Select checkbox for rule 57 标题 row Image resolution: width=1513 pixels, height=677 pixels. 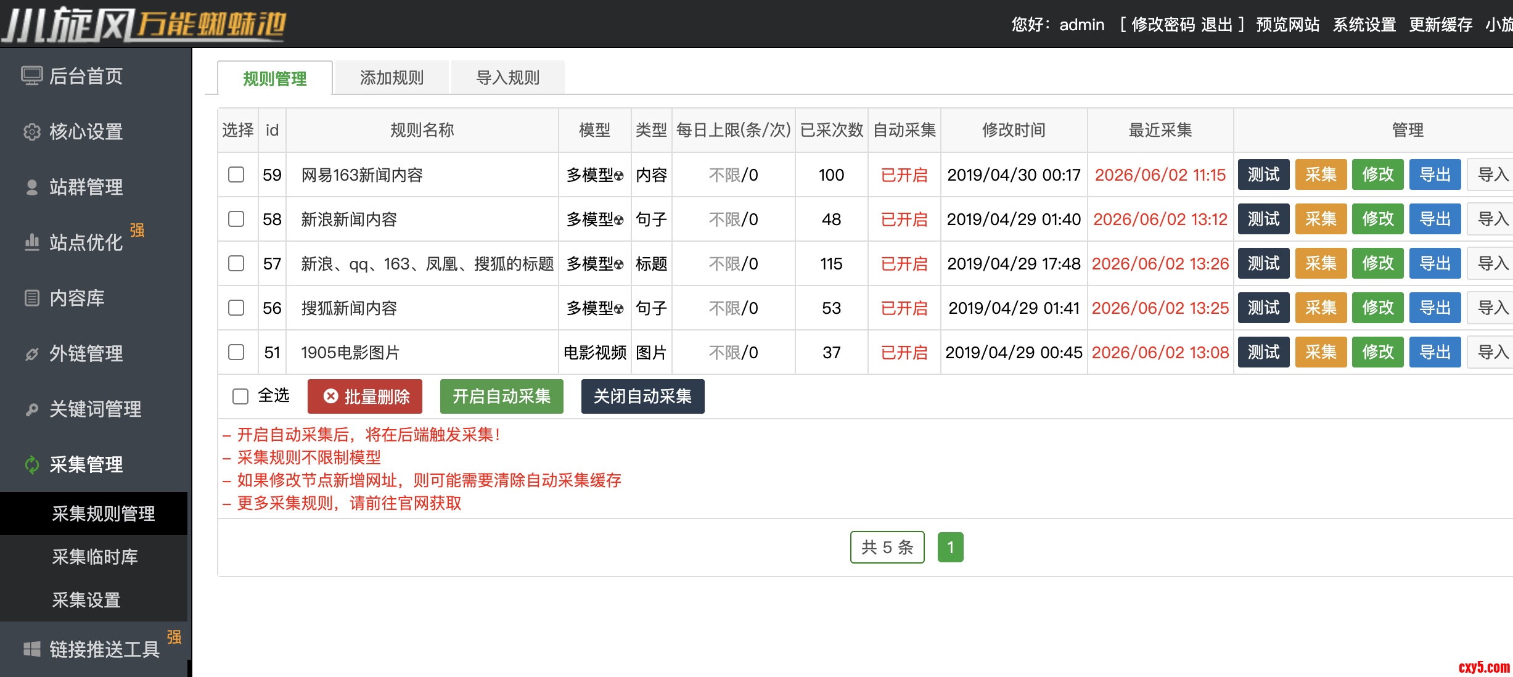(236, 263)
